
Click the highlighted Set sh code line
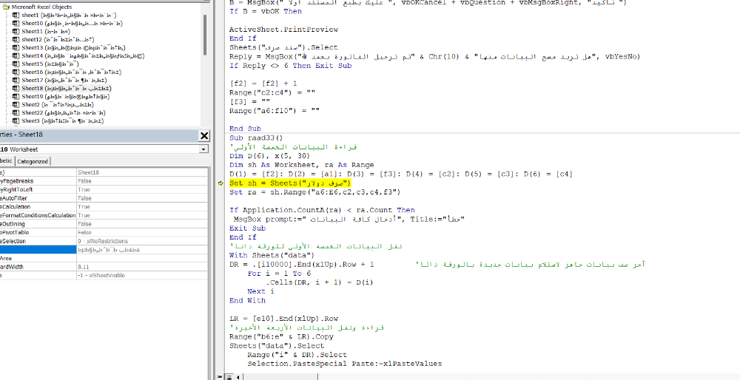coord(289,183)
